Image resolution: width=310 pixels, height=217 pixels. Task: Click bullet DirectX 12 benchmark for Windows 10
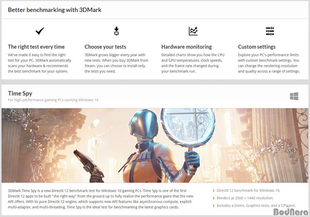(x=249, y=191)
